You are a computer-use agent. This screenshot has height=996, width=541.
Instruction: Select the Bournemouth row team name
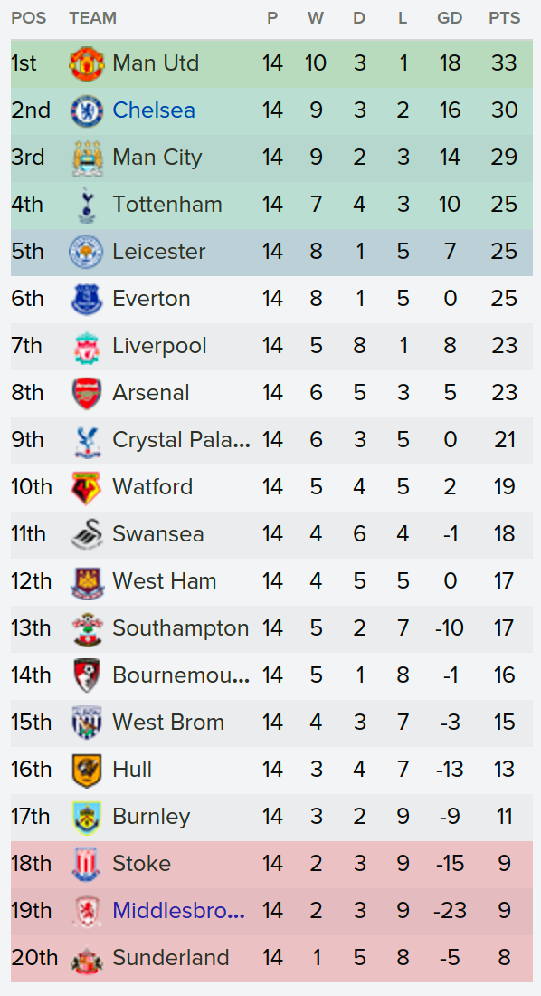click(x=181, y=675)
